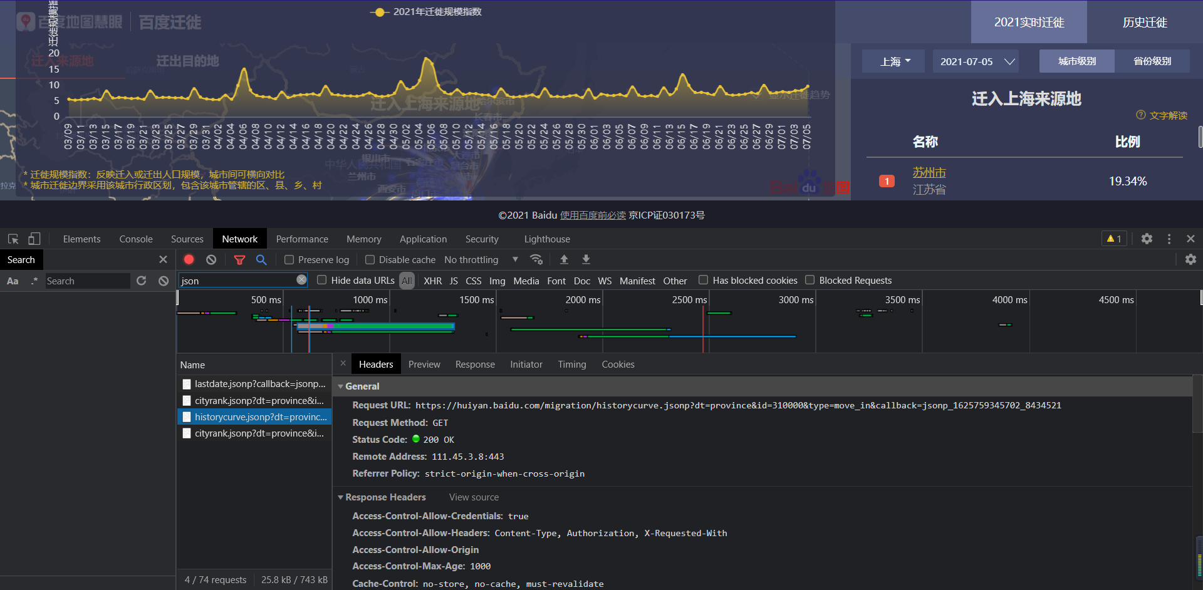This screenshot has height=590, width=1203.
Task: Activate the inspect element picker icon
Action: coord(13,239)
